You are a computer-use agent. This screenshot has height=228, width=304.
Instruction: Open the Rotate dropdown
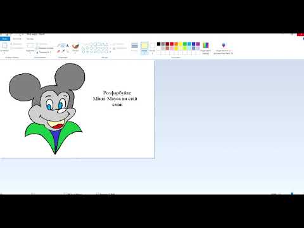click(44, 52)
